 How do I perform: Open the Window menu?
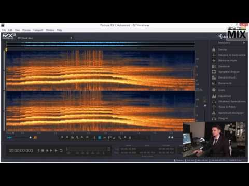[x=50, y=30]
